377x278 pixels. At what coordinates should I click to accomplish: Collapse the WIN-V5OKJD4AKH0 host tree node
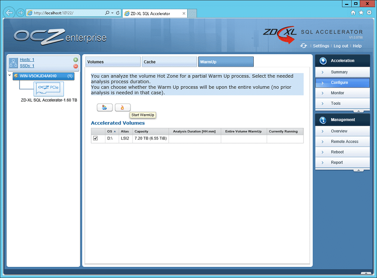pos(10,75)
